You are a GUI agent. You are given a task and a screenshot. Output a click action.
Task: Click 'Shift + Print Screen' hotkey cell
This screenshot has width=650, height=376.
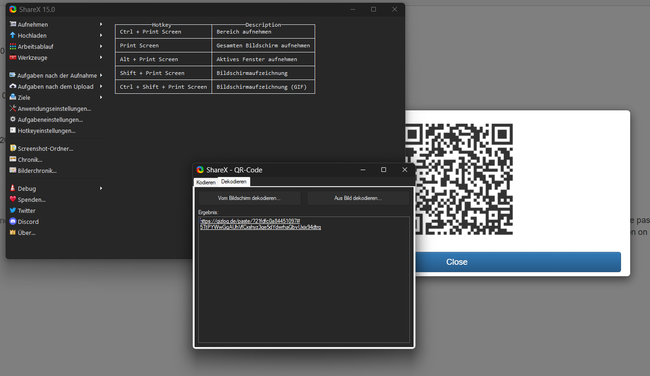point(163,73)
